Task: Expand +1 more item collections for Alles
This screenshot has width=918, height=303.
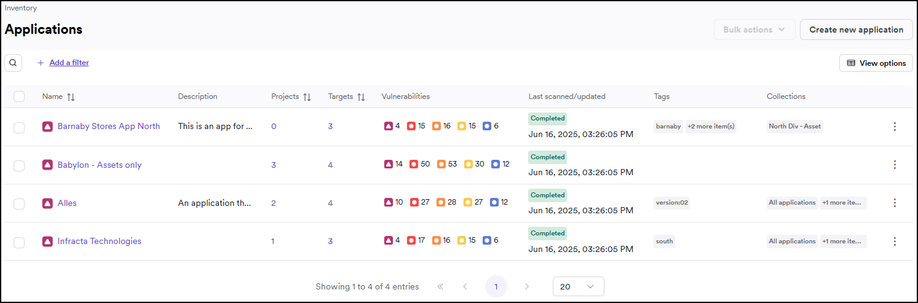Action: [843, 202]
